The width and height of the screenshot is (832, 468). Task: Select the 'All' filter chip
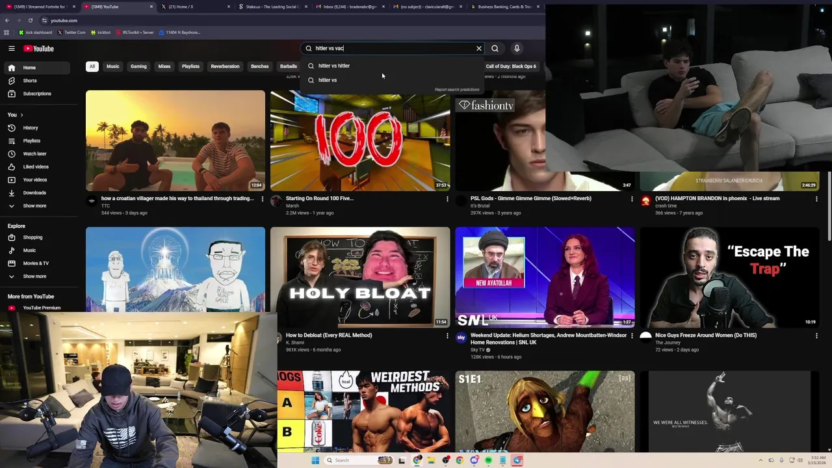[x=92, y=66]
